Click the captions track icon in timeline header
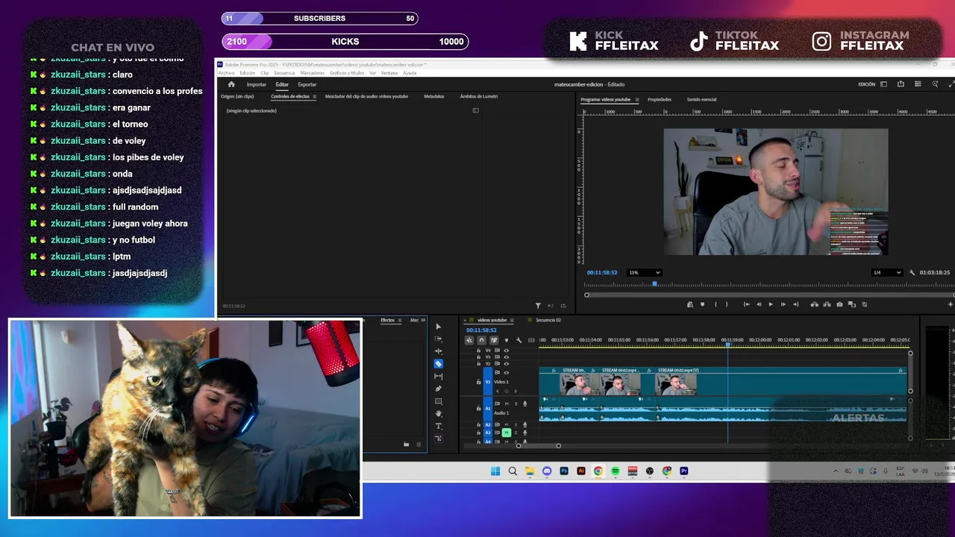The height and width of the screenshot is (537, 955). coord(531,340)
